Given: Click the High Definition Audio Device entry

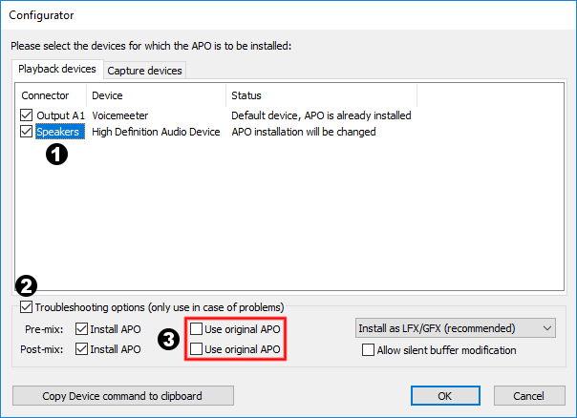Looking at the screenshot, I should click(156, 132).
